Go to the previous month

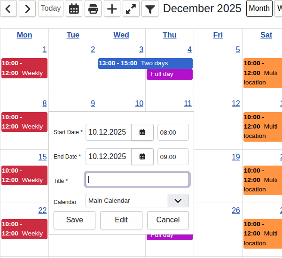[x=8, y=8]
